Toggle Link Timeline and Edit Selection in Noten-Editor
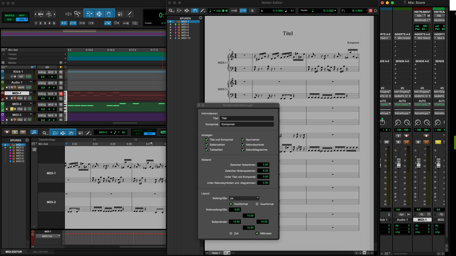Screen dimensions: 456x256 [x=243, y=11]
